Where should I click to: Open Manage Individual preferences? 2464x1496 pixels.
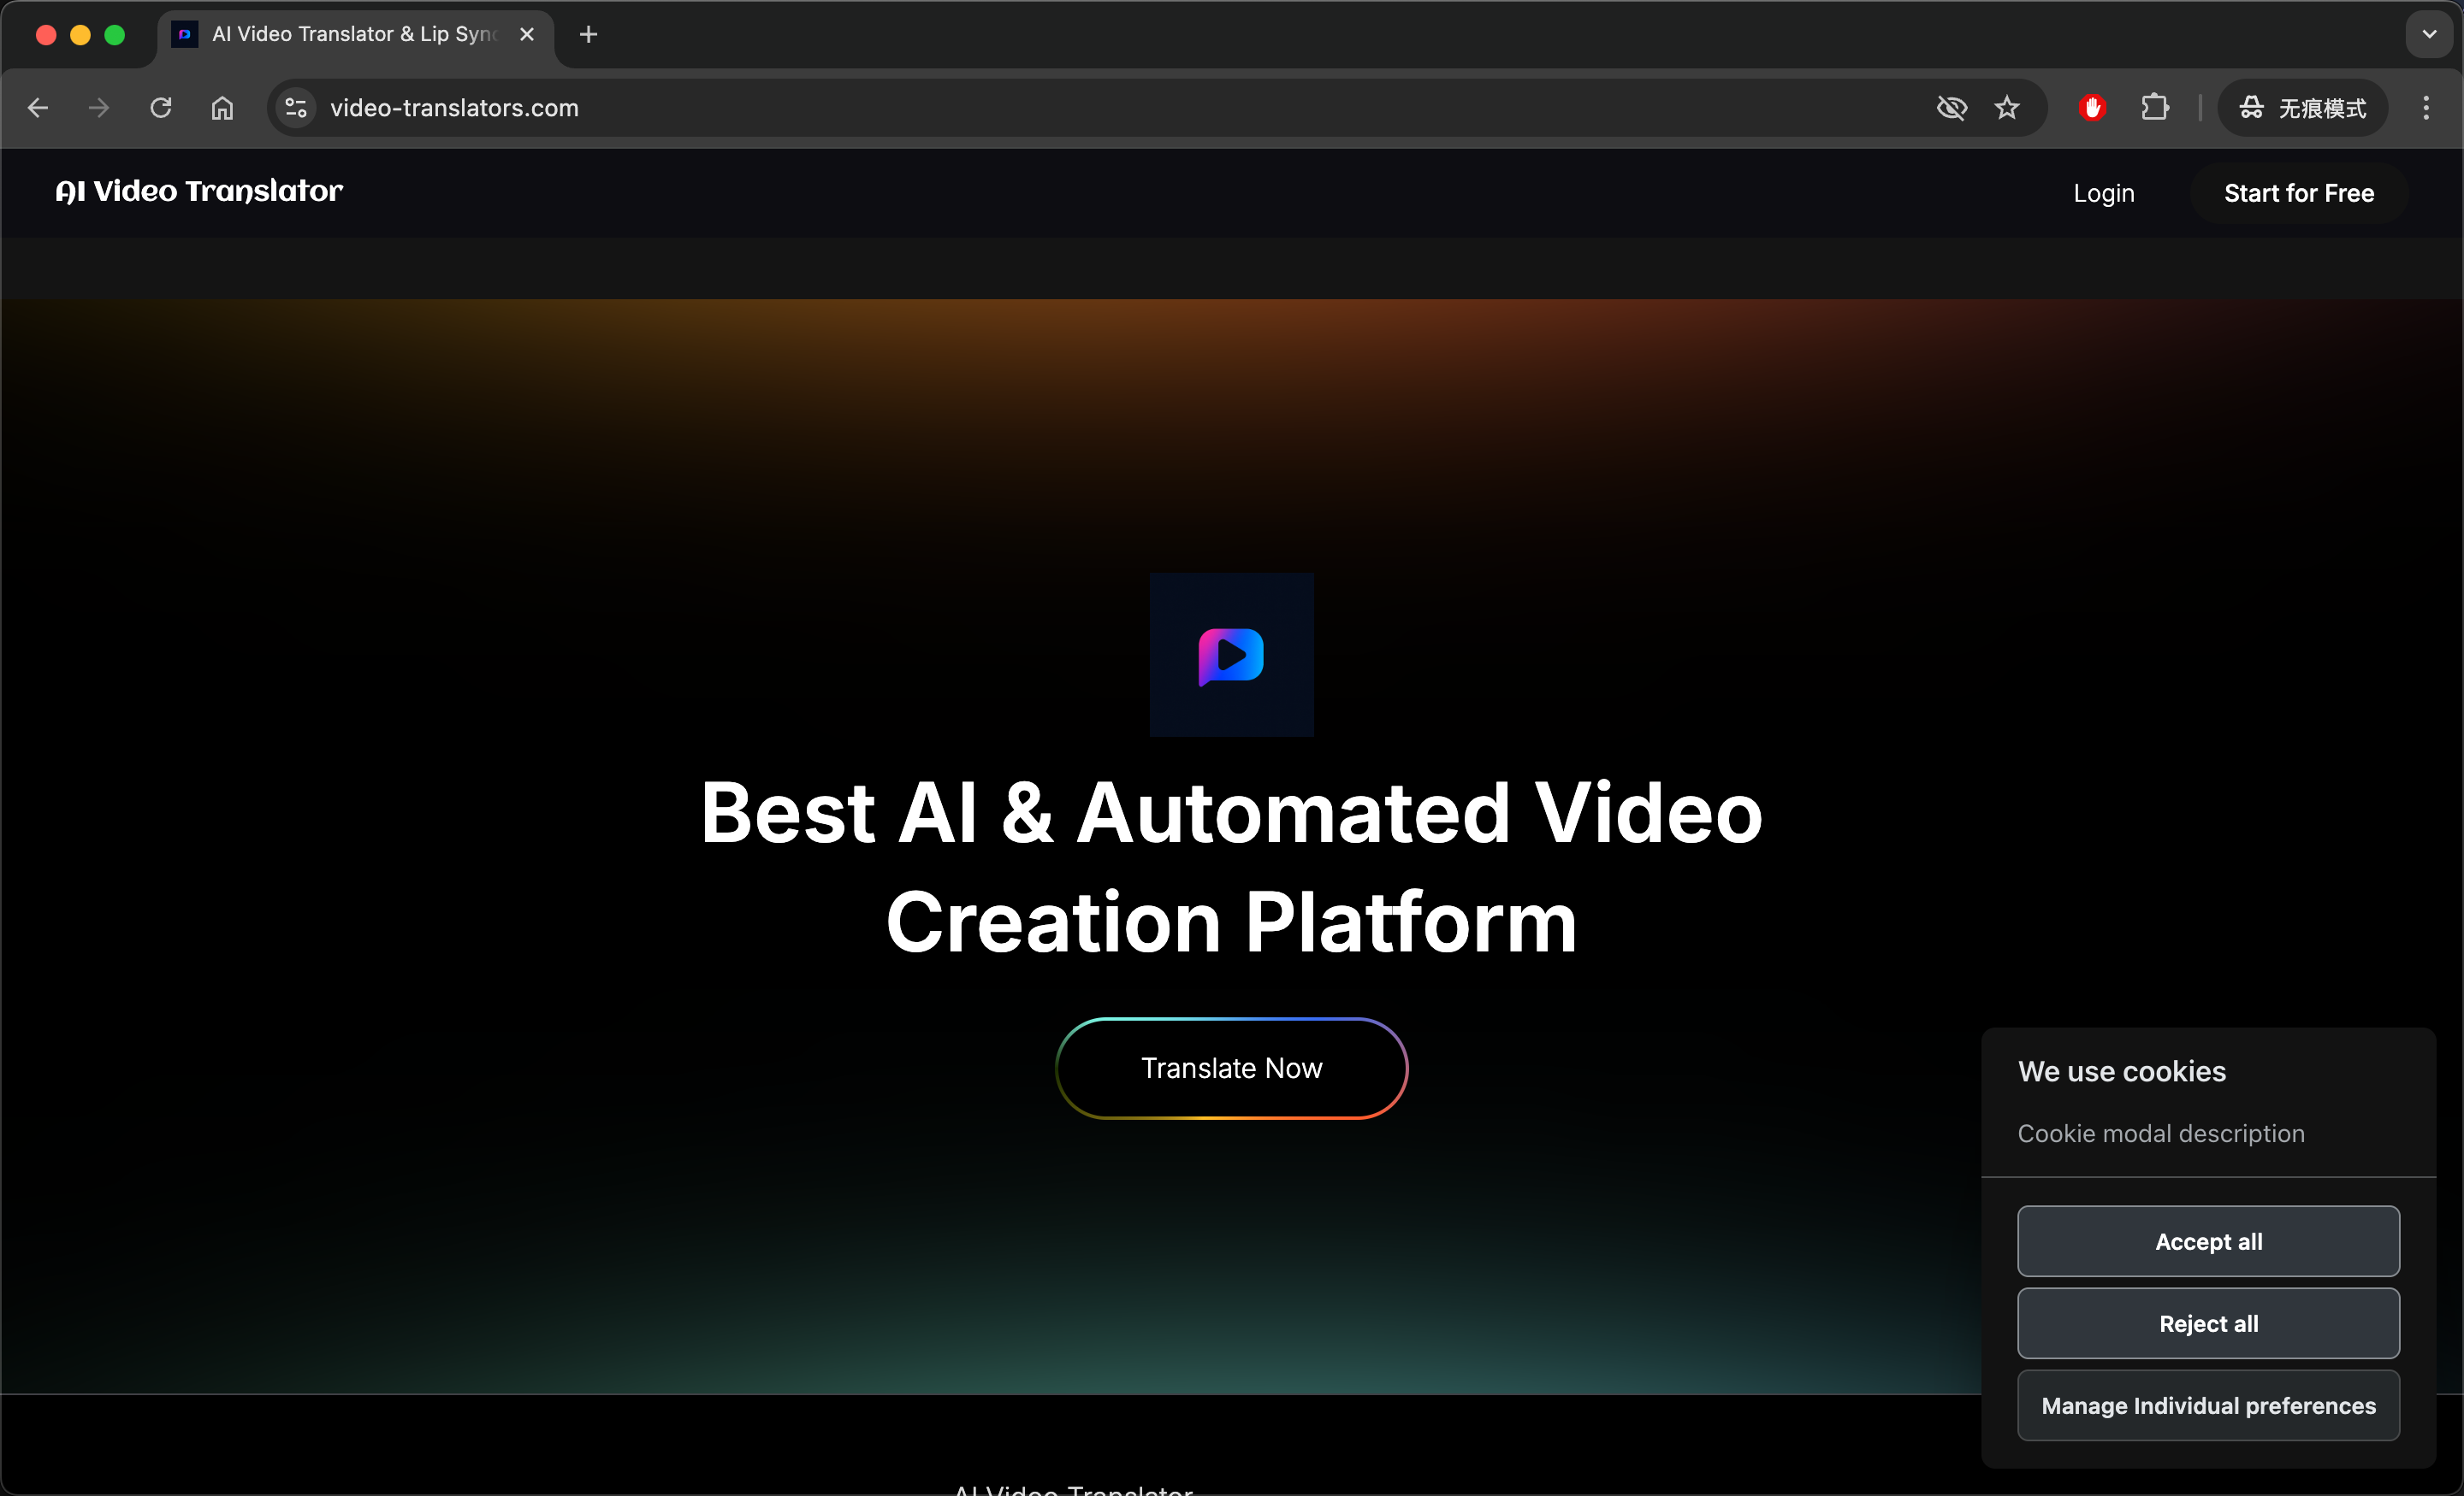point(2208,1405)
